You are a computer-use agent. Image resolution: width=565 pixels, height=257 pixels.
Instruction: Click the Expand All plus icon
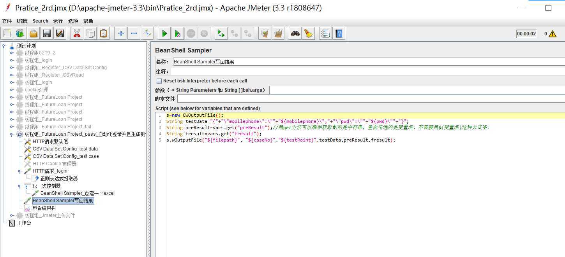121,34
